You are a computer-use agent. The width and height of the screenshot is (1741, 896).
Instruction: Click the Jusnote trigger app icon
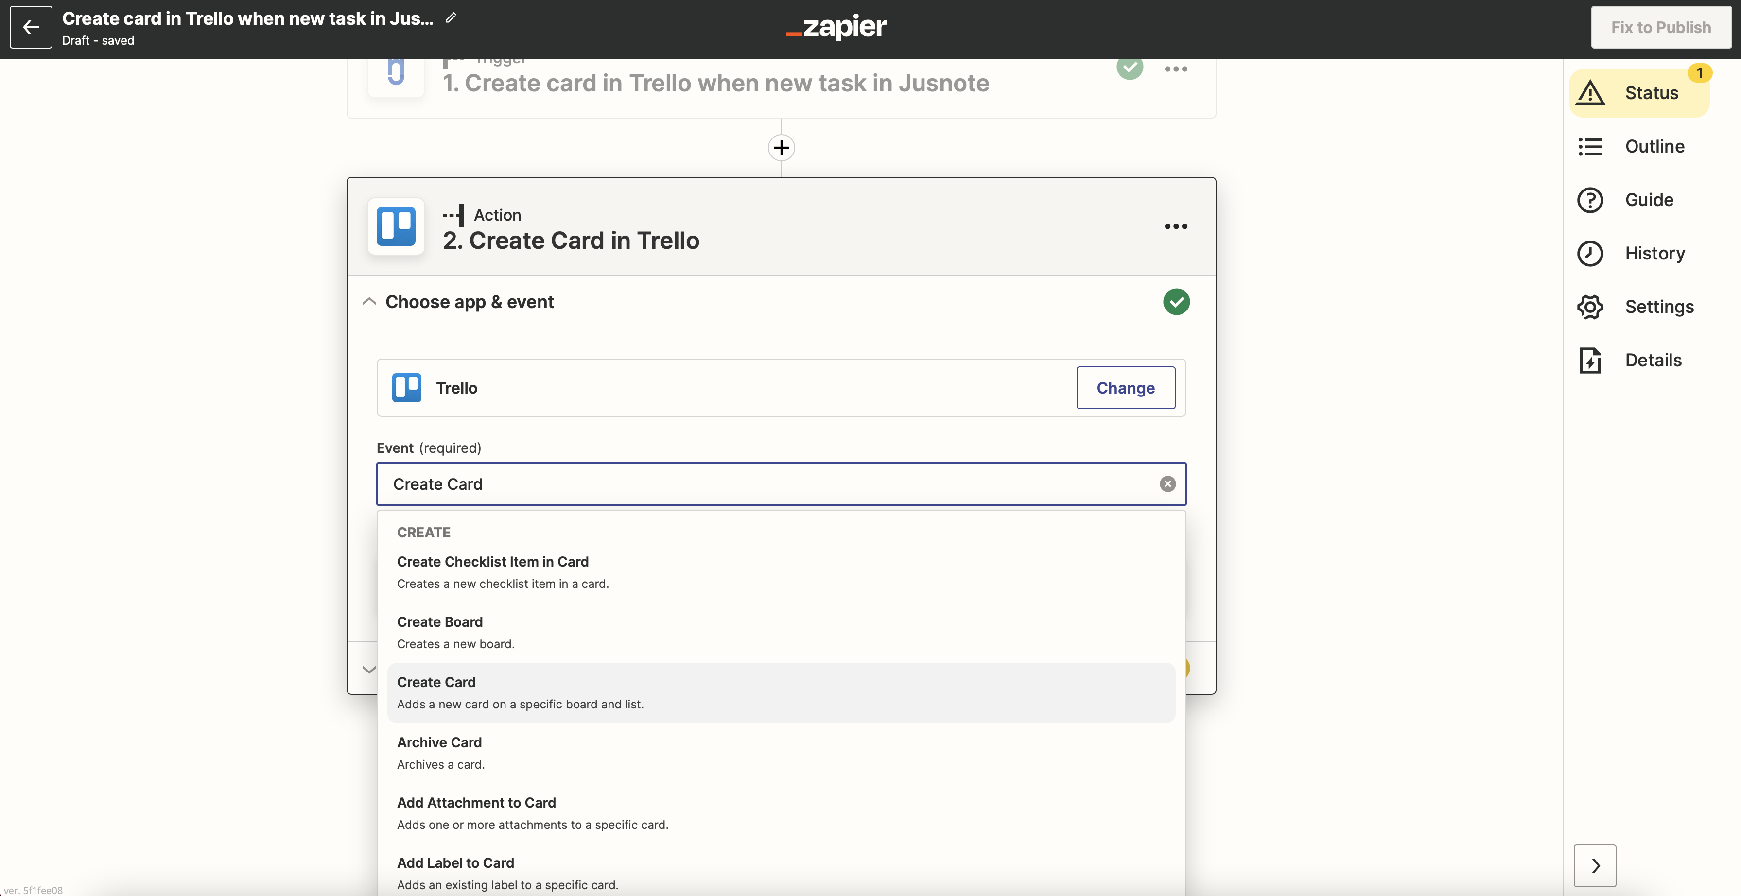396,76
